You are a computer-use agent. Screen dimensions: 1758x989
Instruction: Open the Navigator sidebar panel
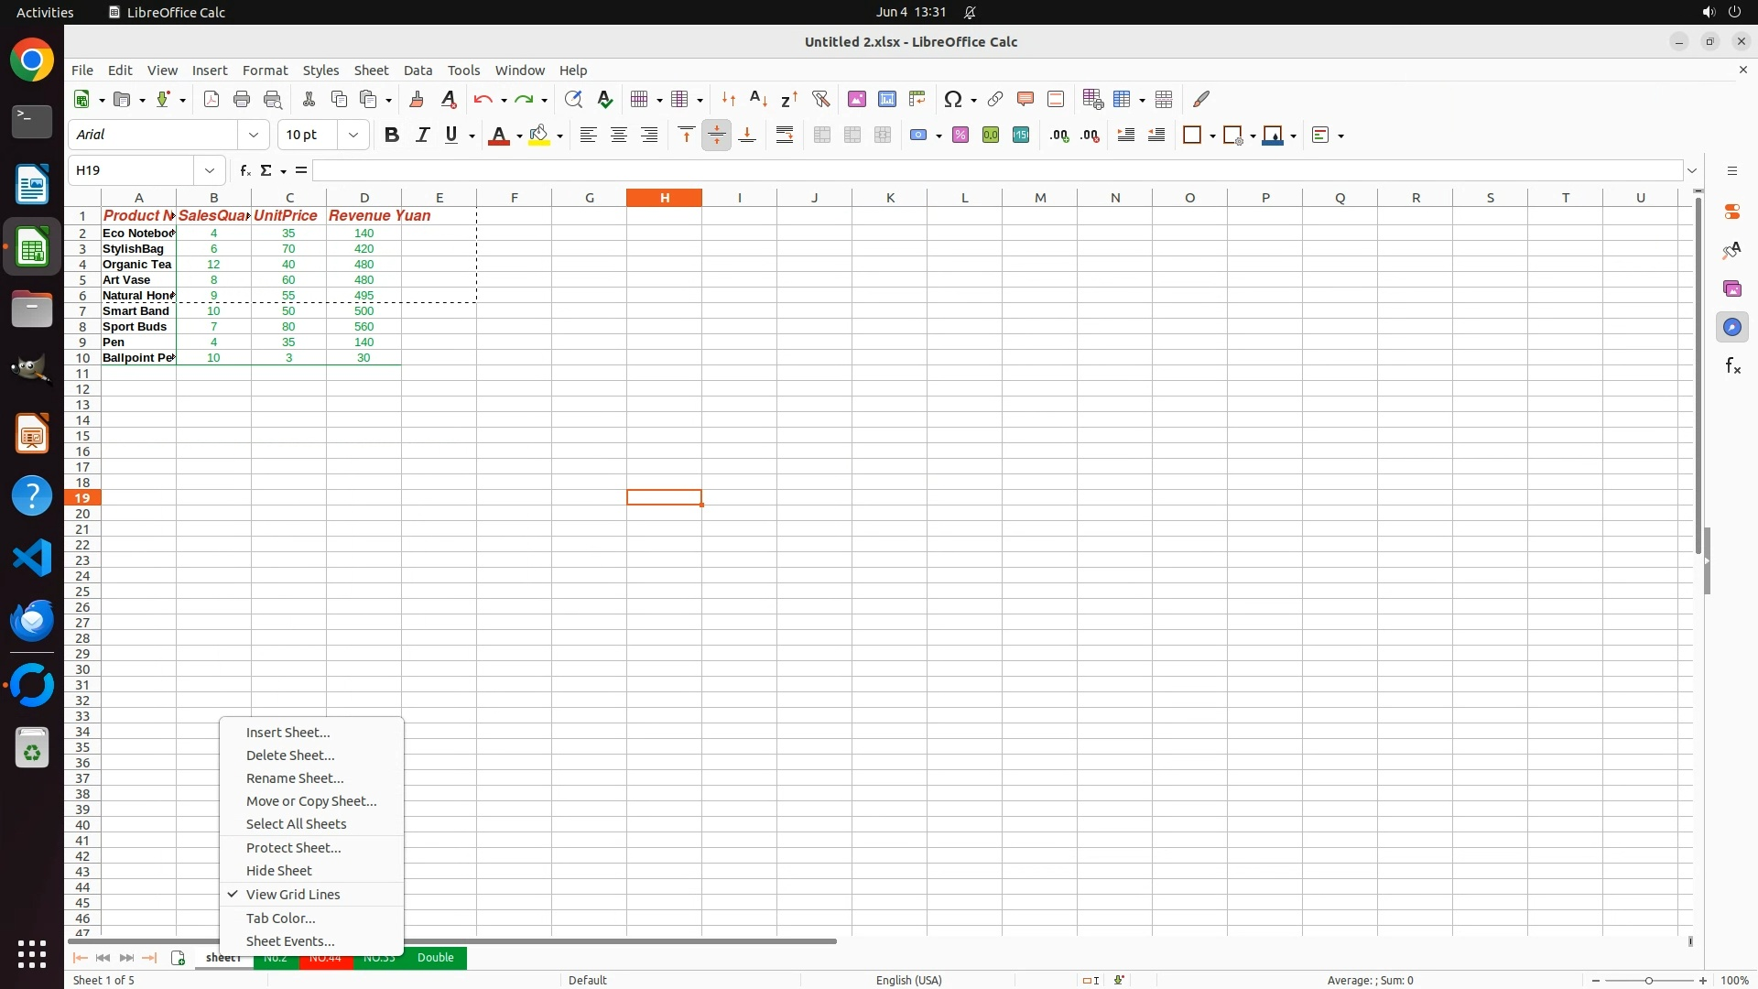[x=1731, y=327]
